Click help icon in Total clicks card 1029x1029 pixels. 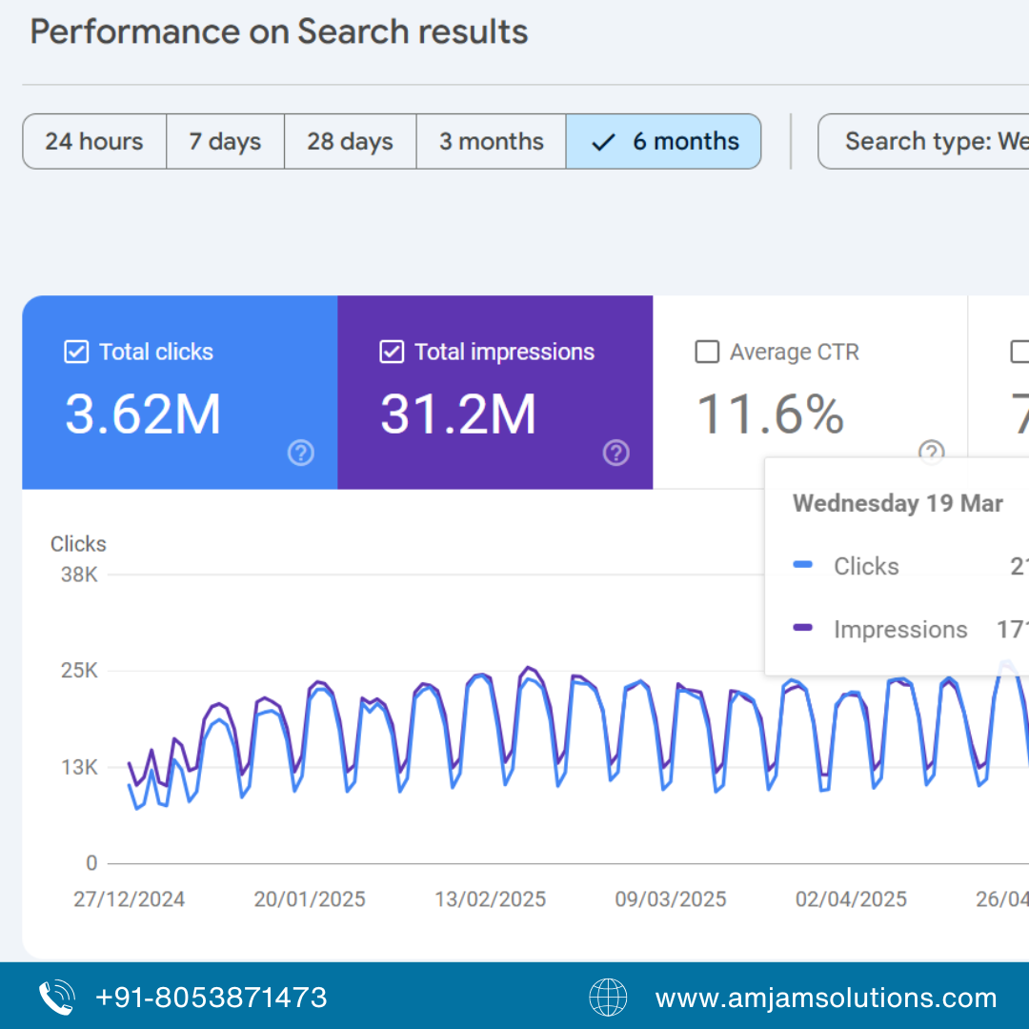point(301,454)
